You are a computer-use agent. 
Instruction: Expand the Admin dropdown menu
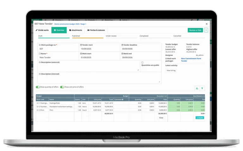(x=125, y=20)
